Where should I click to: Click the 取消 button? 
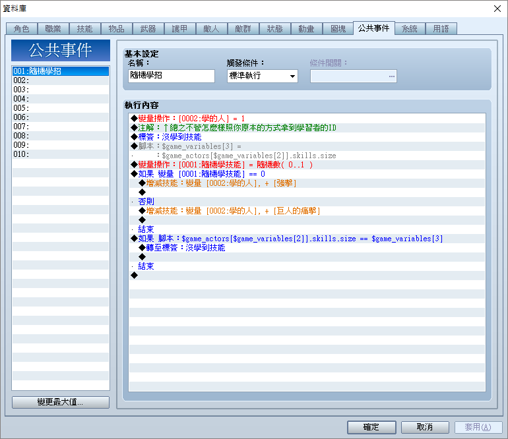point(425,427)
